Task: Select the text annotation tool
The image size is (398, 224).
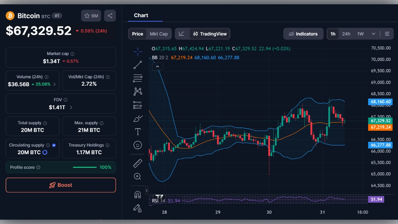Action: pos(138,131)
